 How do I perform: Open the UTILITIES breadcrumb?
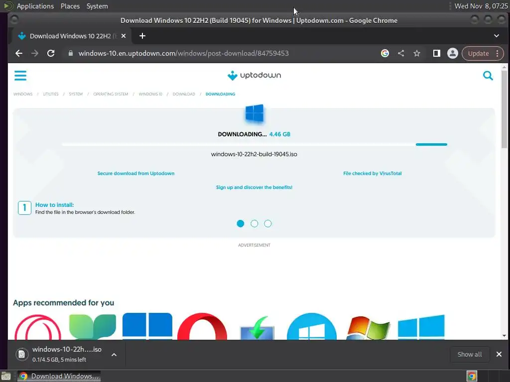pos(51,94)
